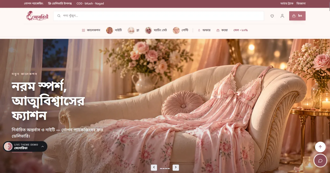
Task: Show the previous hero slide
Action: point(154,168)
